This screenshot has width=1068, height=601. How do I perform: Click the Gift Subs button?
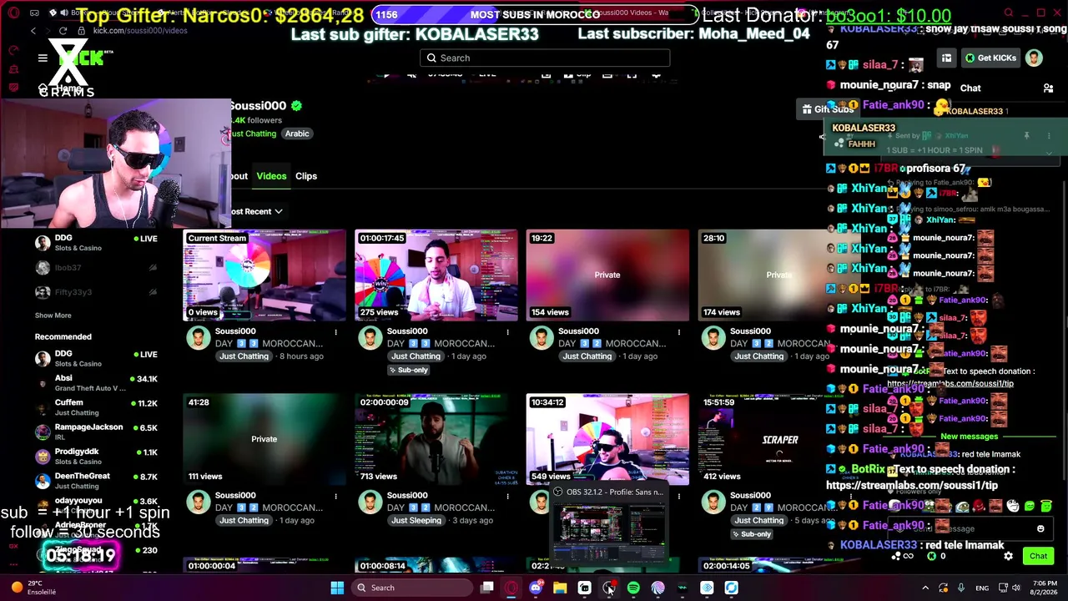(828, 109)
